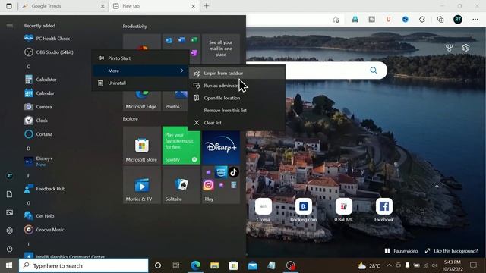The height and width of the screenshot is (273, 486).
Task: Launch OBS Studio (64bit) from app list
Action: click(49, 52)
